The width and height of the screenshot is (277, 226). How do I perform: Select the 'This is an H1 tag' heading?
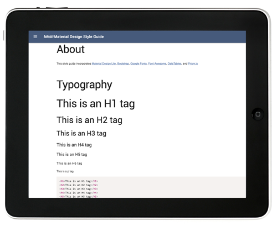[x=96, y=104]
